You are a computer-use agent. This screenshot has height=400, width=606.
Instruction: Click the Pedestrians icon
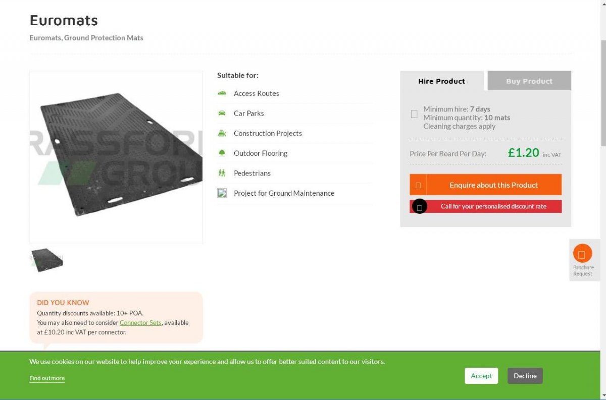[222, 173]
